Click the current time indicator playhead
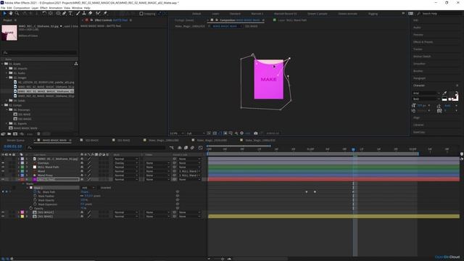 pyautogui.click(x=353, y=149)
